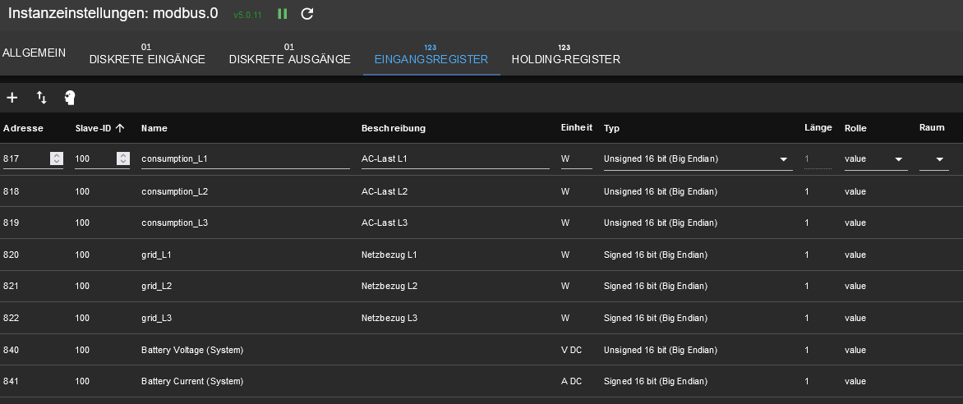Click Slave-ID sort arrow icon
The image size is (963, 404).
pos(120,128)
